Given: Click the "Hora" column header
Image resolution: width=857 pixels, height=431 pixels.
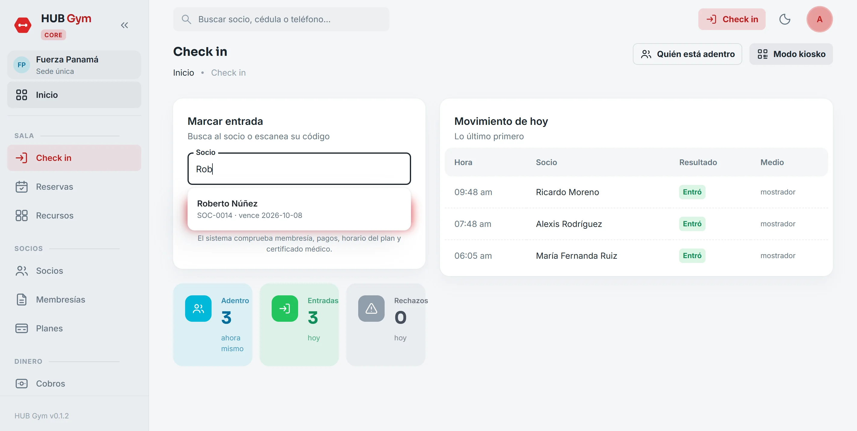Looking at the screenshot, I should tap(463, 162).
